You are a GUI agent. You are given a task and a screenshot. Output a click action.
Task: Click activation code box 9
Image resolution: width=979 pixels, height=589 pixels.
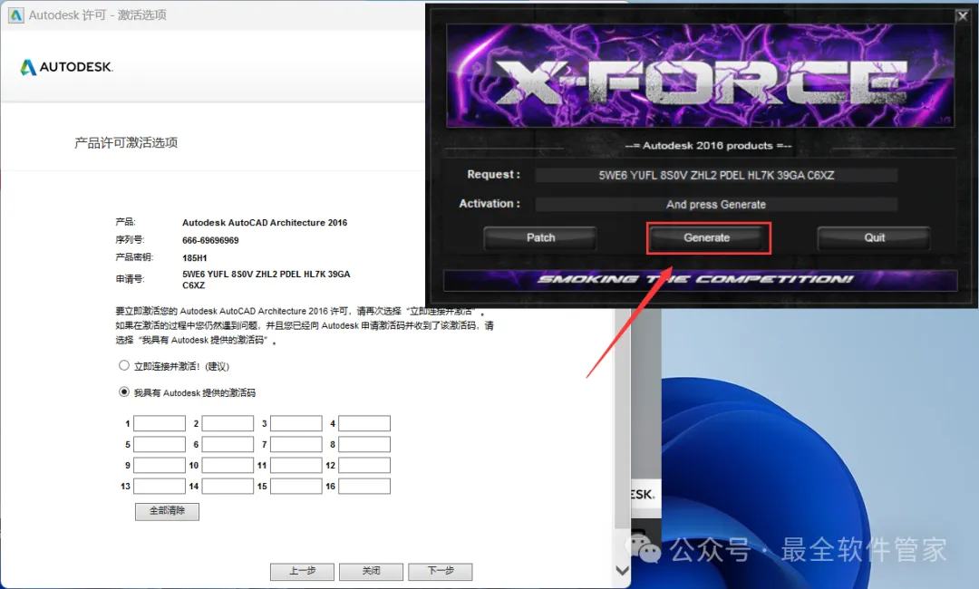(x=160, y=466)
